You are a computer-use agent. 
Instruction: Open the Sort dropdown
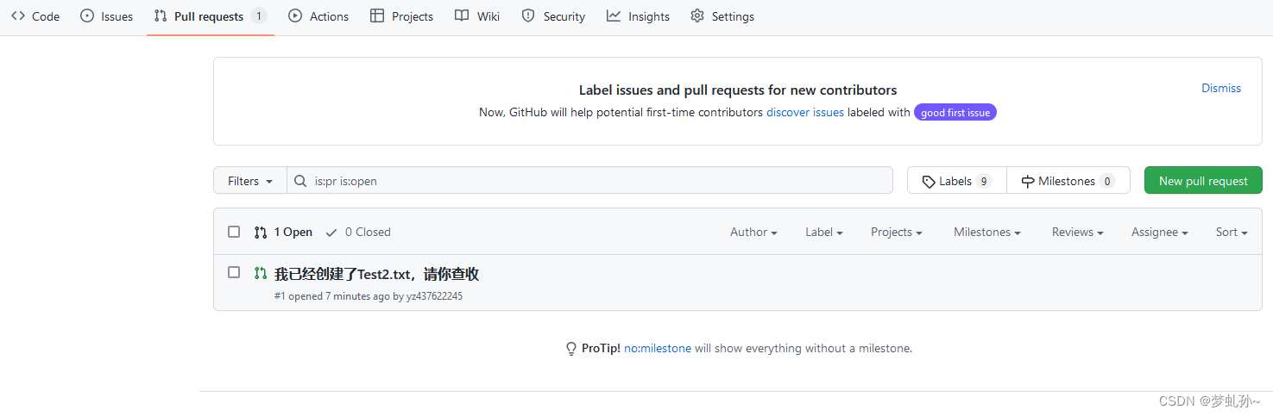[1232, 233]
